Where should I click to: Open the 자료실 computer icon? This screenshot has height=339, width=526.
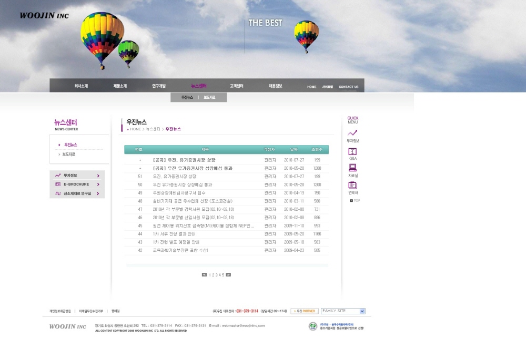click(352, 168)
